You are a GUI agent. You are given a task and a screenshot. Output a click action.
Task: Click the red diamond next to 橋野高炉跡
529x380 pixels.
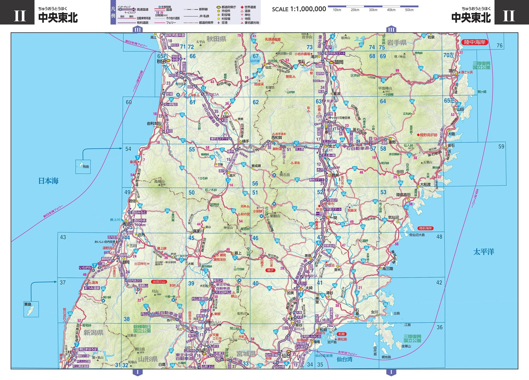click(x=418, y=135)
